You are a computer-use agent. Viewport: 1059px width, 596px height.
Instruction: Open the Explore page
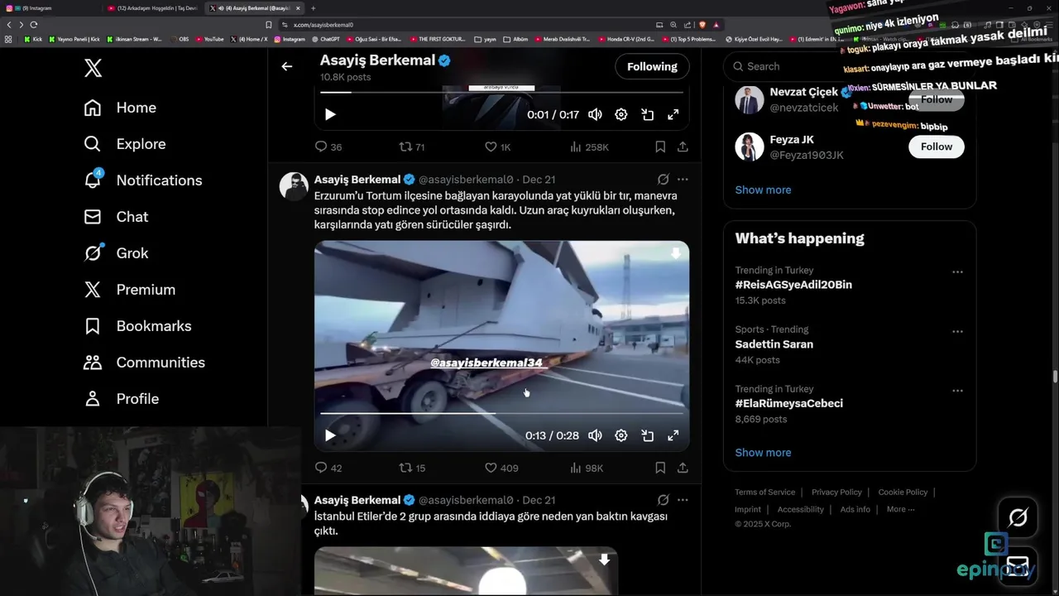pyautogui.click(x=125, y=144)
